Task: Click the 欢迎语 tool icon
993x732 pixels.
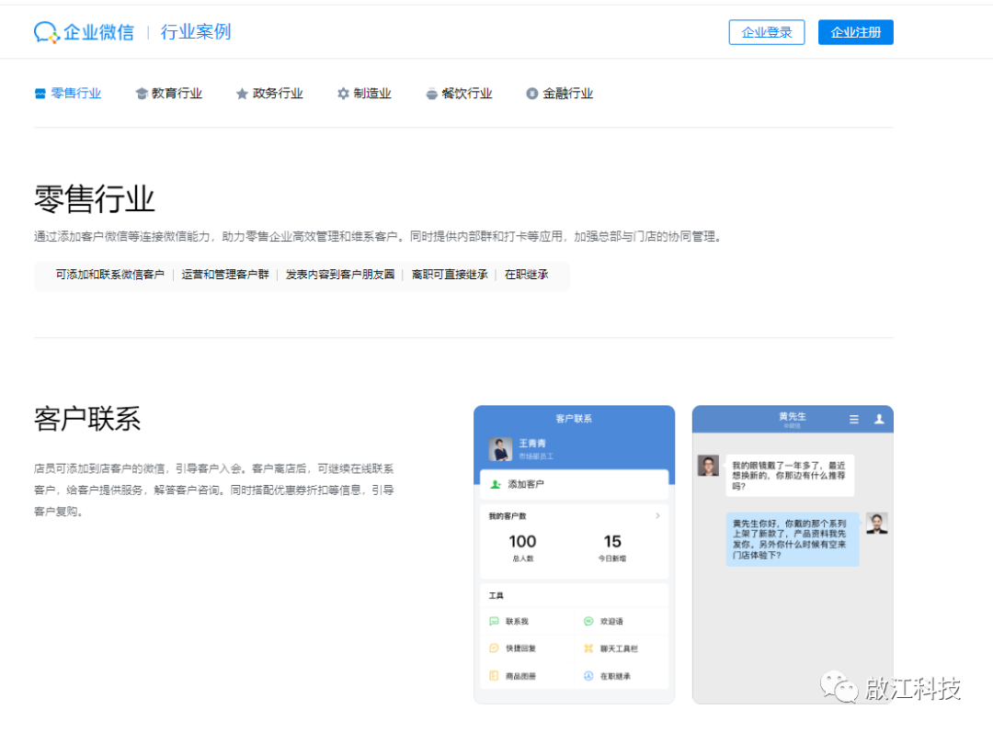Action: click(588, 622)
